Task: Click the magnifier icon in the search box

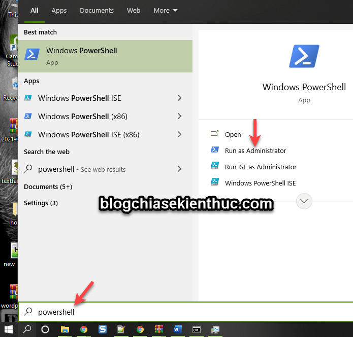Action: pyautogui.click(x=28, y=311)
